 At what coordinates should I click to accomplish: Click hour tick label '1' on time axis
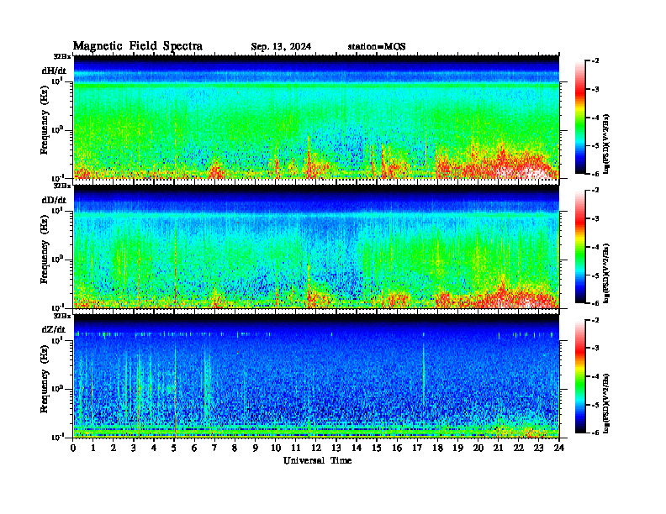93,448
